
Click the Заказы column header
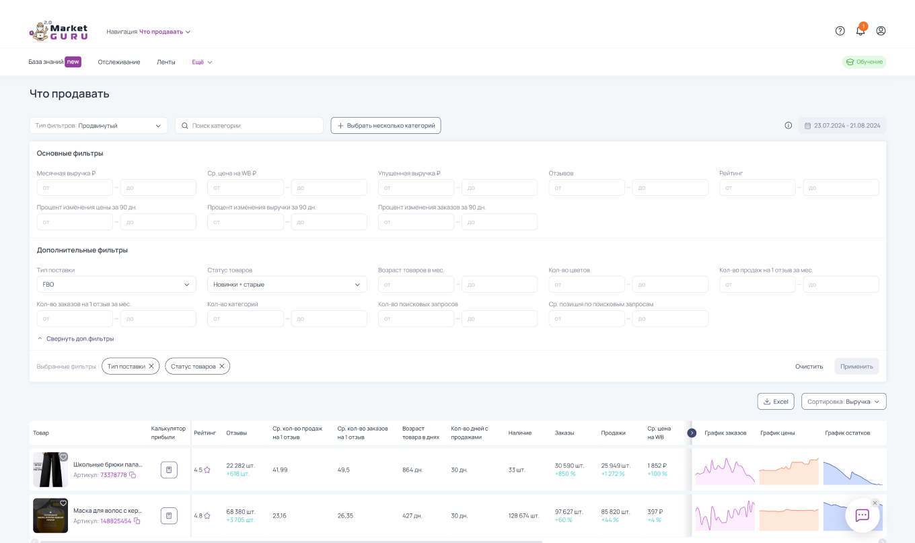point(564,433)
